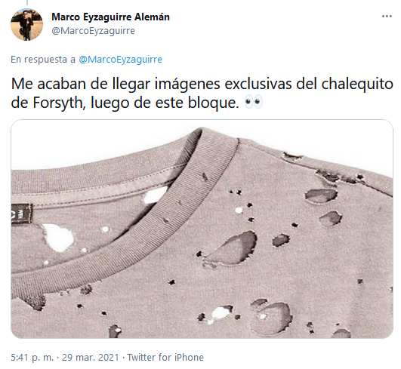The image size is (401, 369).
Task: Follow the blue @MarcoEyzaguirre reply-to link
Action: (x=121, y=60)
